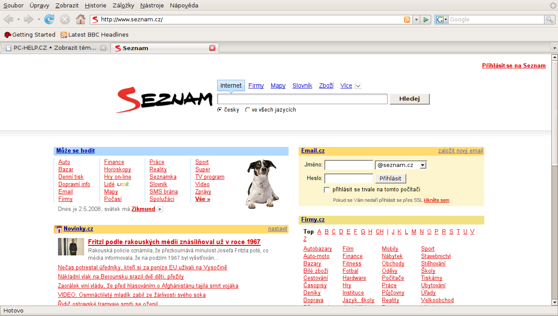Close the Seznam tab with the red X
Viewport: 558px width, 316px height.
(x=212, y=48)
